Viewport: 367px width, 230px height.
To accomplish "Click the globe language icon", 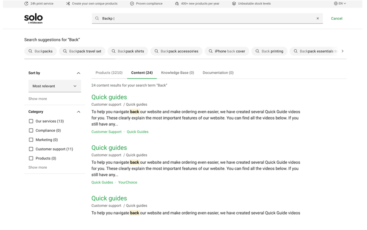I will click(335, 3).
